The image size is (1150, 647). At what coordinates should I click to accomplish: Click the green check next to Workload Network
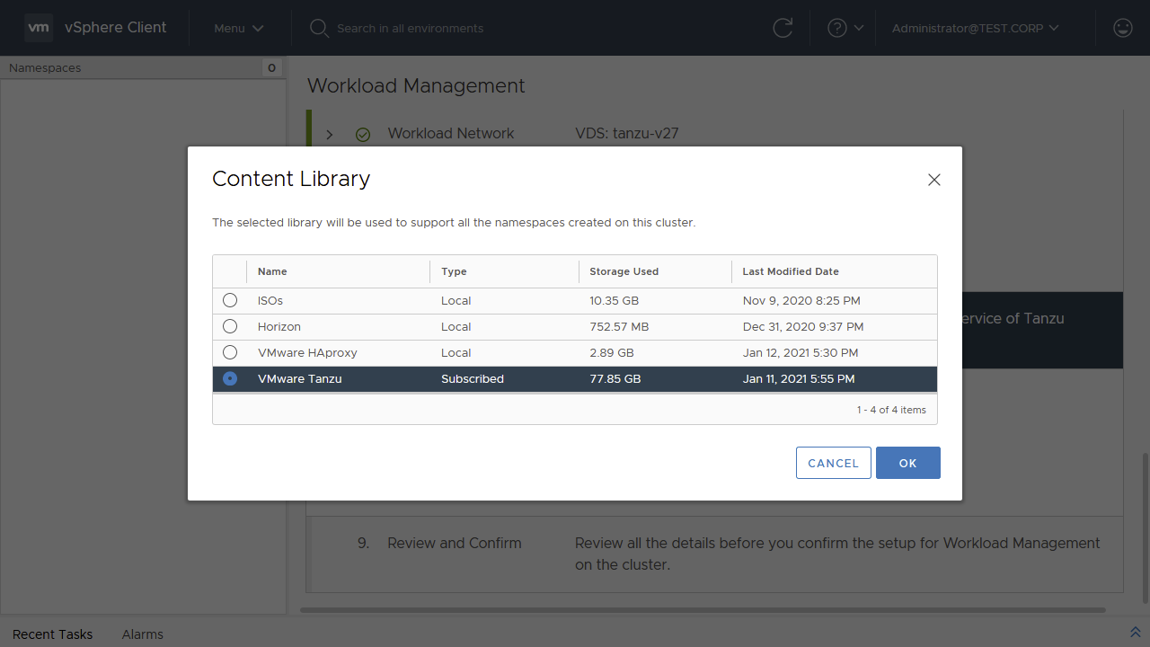point(363,135)
